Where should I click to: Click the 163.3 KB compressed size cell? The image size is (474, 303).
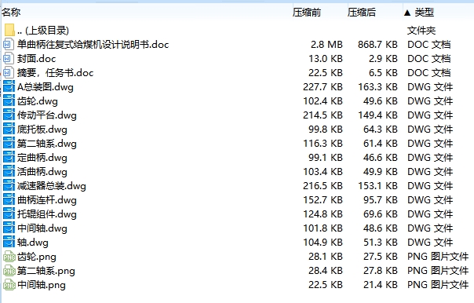378,87
